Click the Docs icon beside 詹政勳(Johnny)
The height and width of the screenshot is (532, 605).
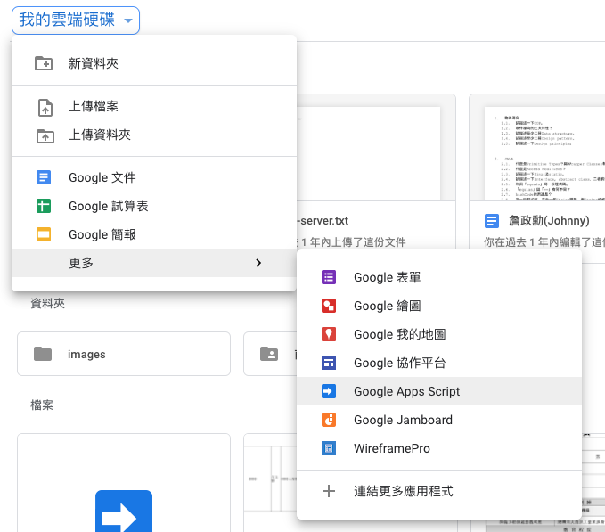click(x=492, y=221)
